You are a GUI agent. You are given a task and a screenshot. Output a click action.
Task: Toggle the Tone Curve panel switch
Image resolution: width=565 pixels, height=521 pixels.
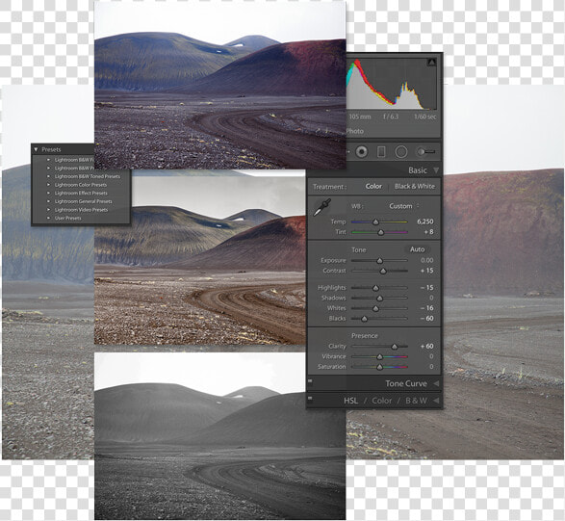pyautogui.click(x=310, y=380)
